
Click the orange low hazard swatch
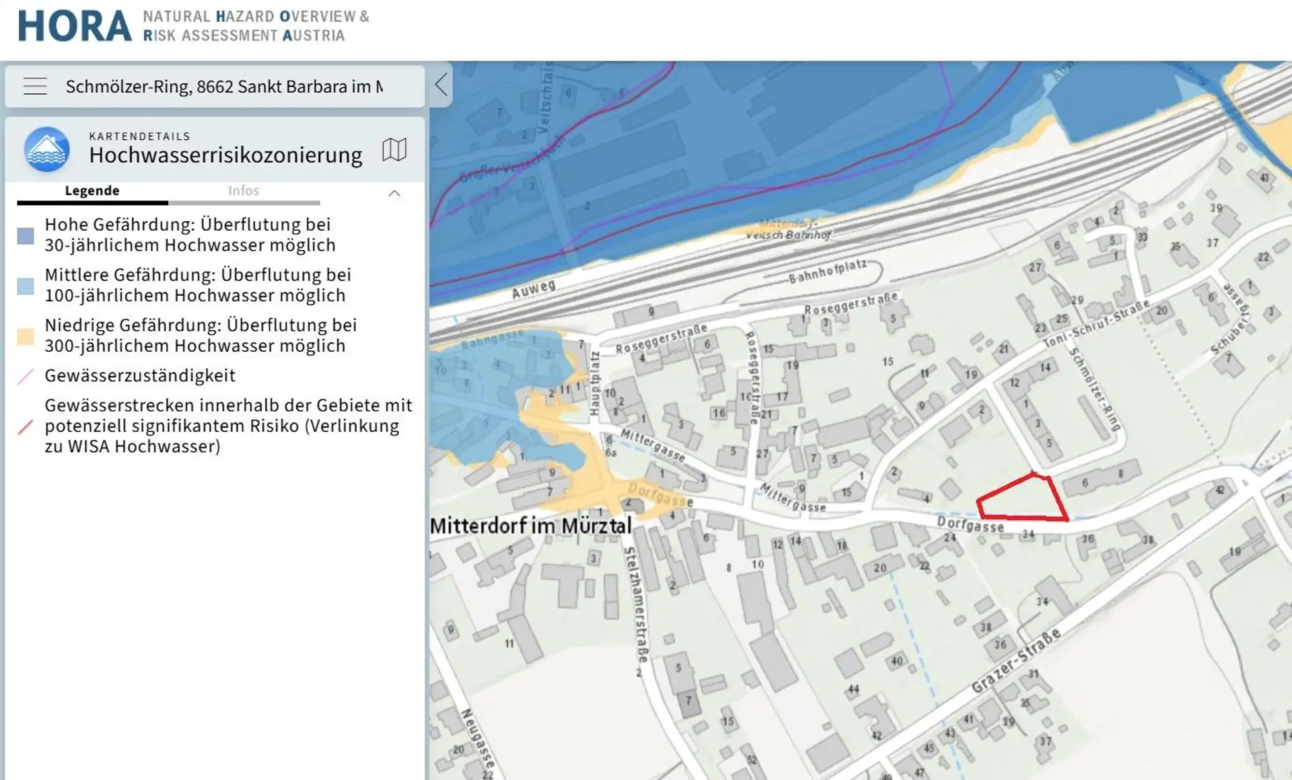pyautogui.click(x=26, y=336)
